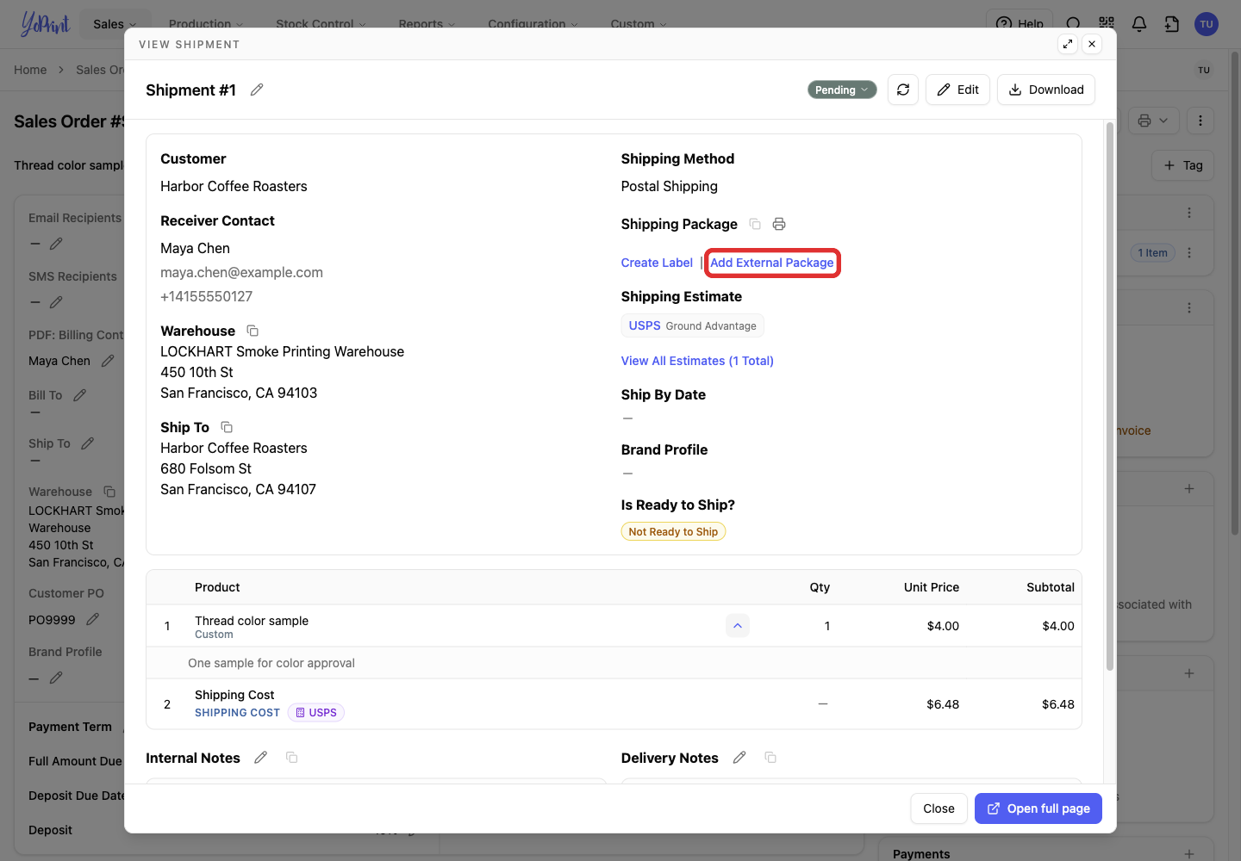Click the Tag button behind modal
The height and width of the screenshot is (861, 1241).
click(1182, 165)
